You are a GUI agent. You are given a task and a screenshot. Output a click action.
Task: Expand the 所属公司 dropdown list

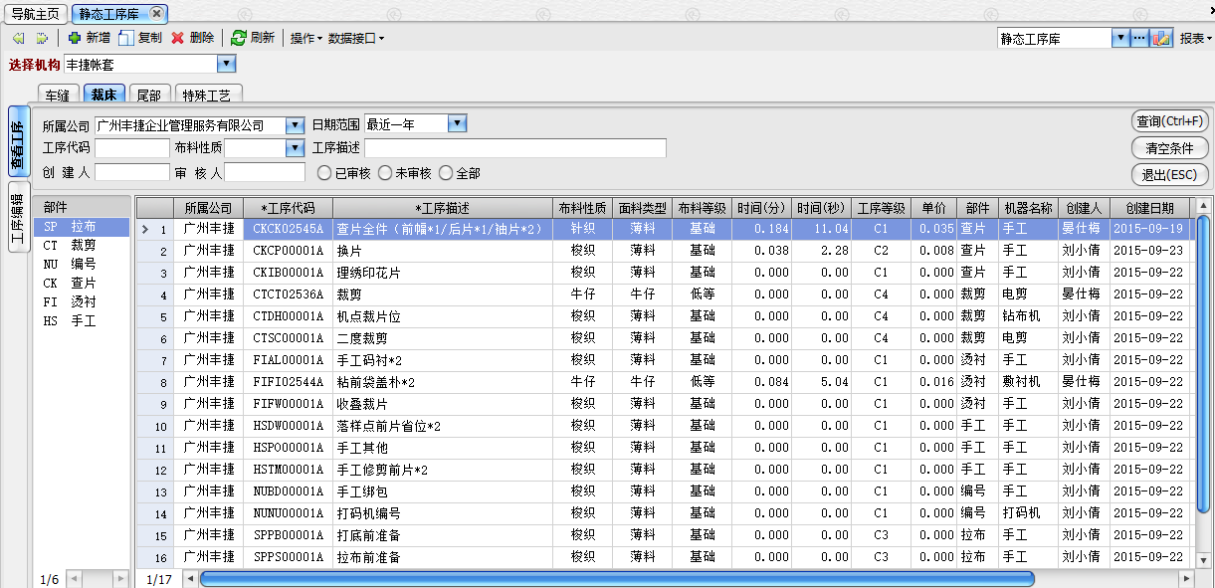(x=295, y=125)
